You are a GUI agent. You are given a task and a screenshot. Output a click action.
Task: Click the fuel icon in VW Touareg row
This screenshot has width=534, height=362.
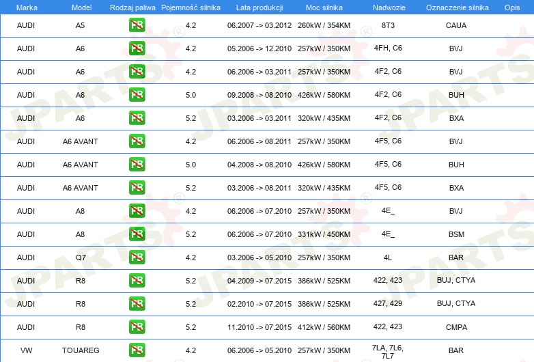pos(137,350)
